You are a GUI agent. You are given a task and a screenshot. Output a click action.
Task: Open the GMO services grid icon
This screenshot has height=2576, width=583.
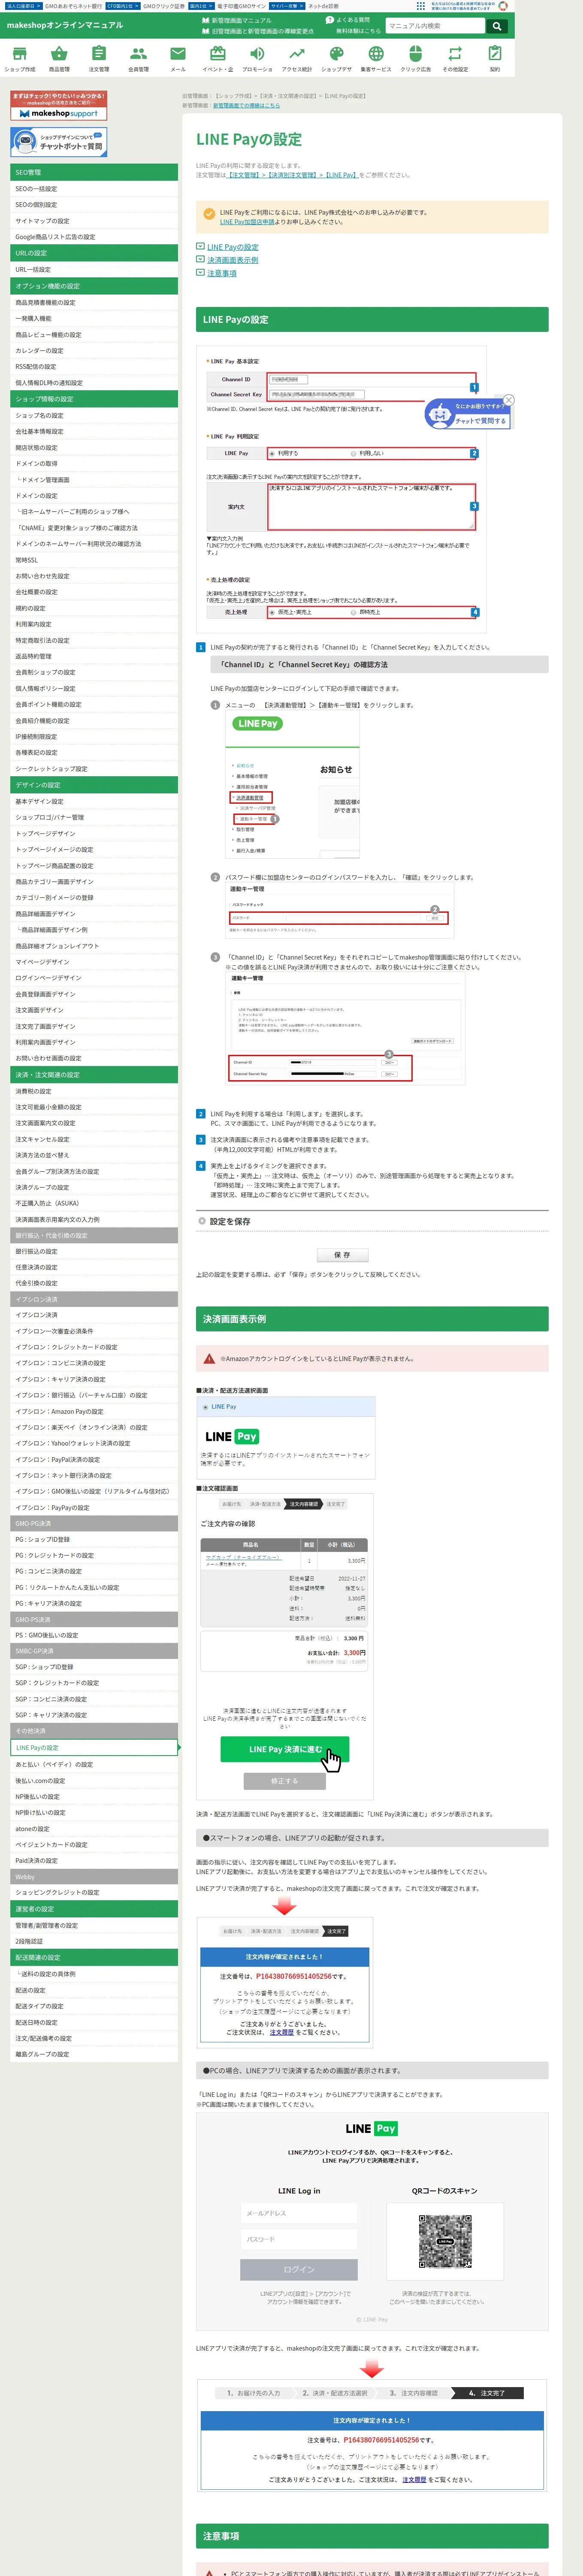(x=420, y=5)
